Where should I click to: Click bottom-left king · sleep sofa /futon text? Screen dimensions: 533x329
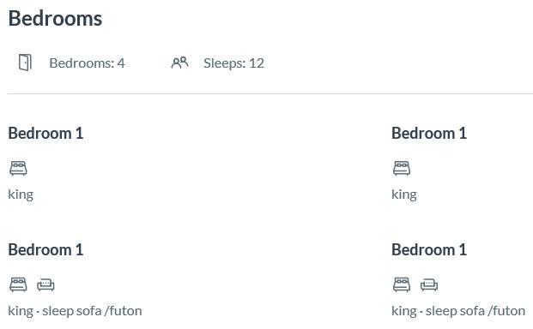(x=76, y=311)
